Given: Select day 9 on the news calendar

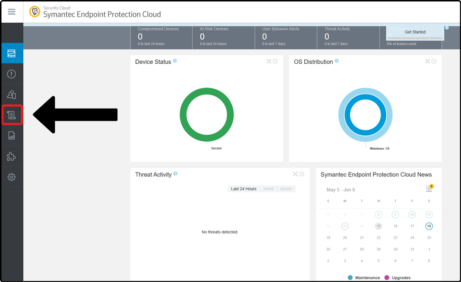Looking at the screenshot, I should [x=395, y=214].
